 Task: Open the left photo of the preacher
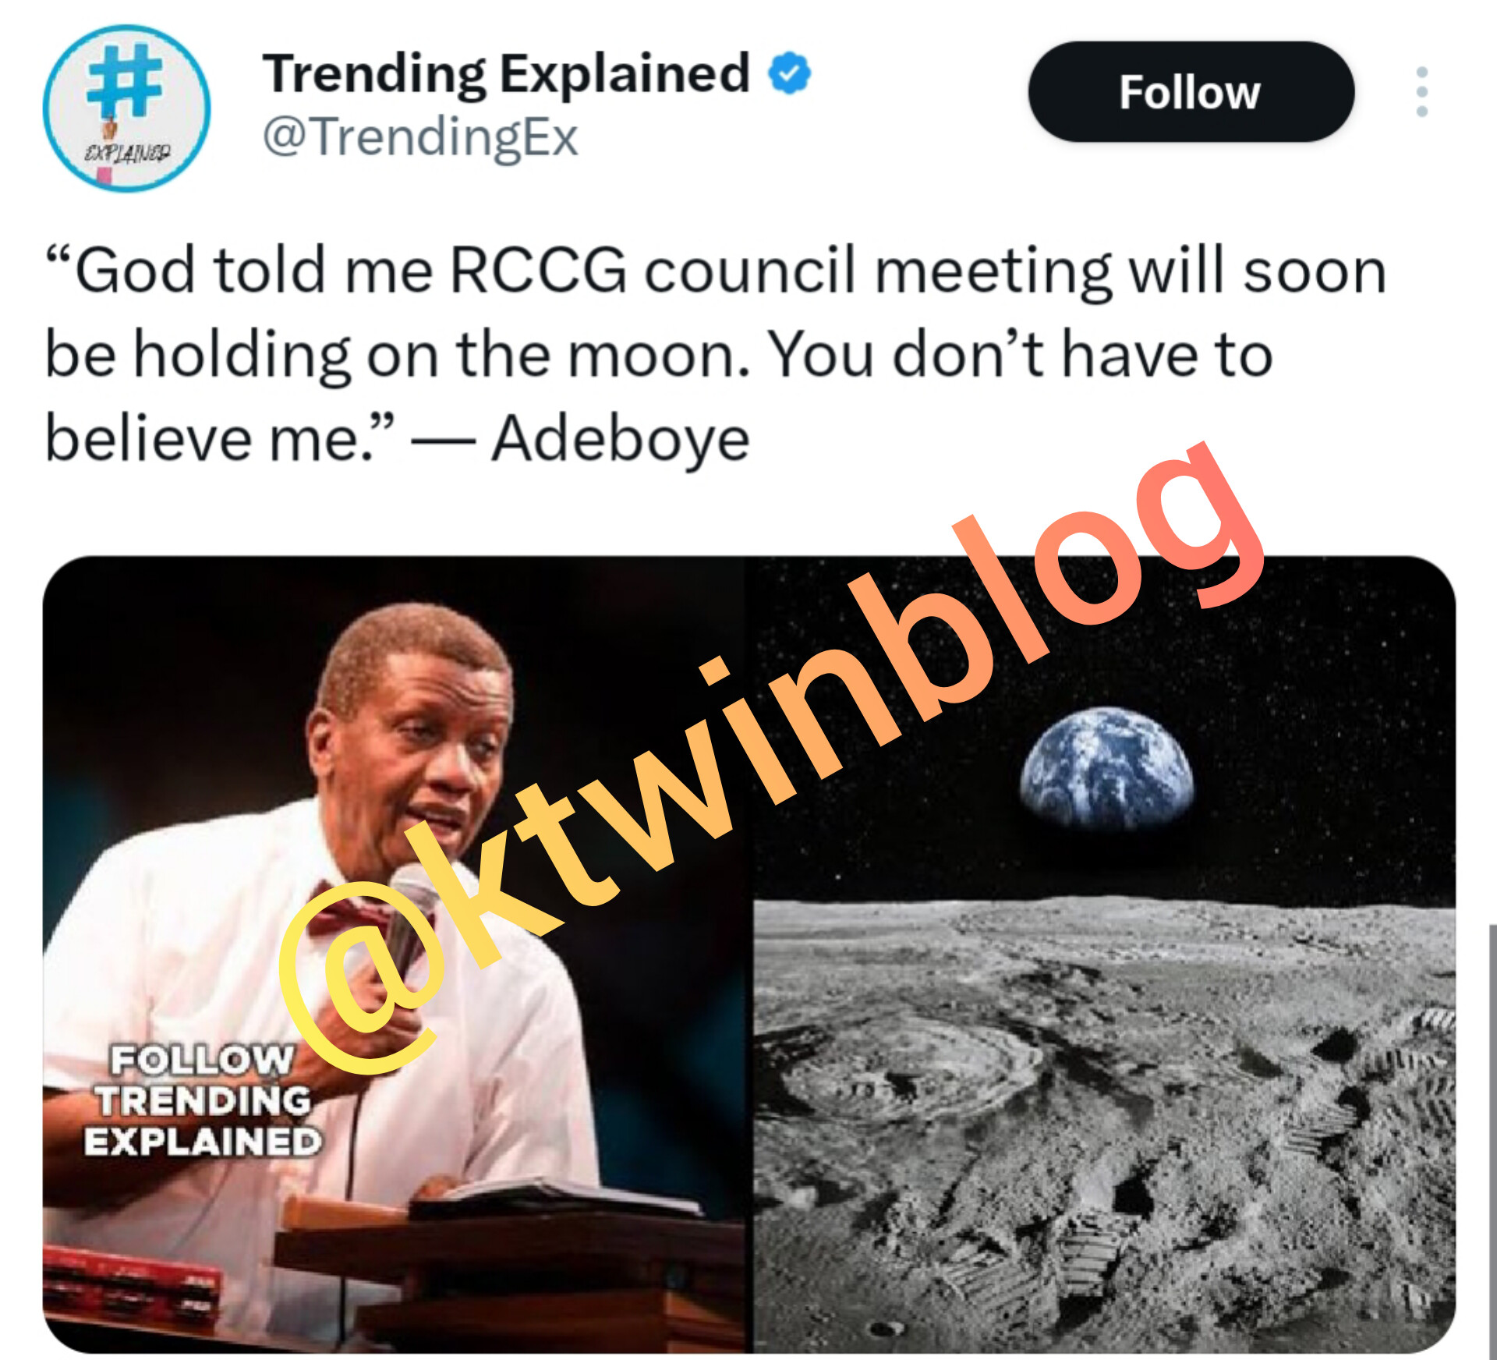[394, 954]
